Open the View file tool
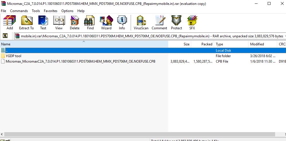The width and height of the screenshot is (286, 141). pos(59,22)
